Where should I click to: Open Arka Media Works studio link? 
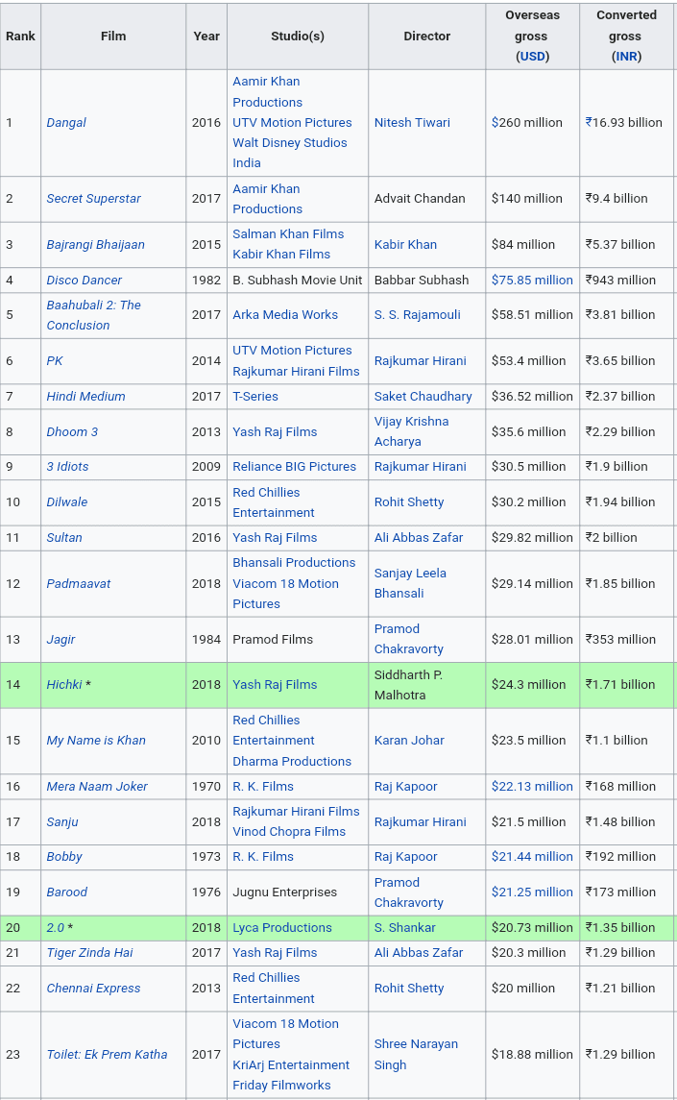(285, 315)
